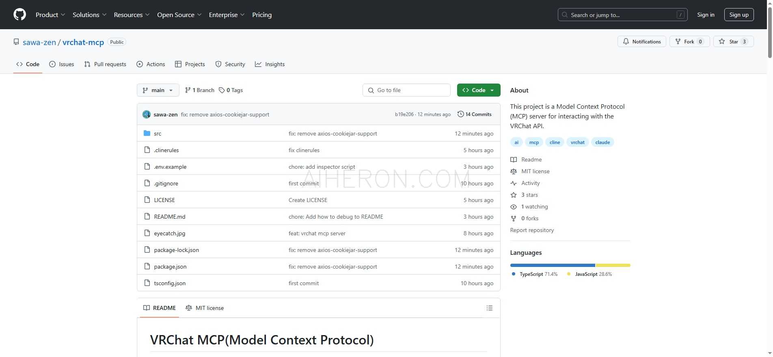This screenshot has height=357, width=773.
Task: Toggle star on the repository
Action: [733, 41]
